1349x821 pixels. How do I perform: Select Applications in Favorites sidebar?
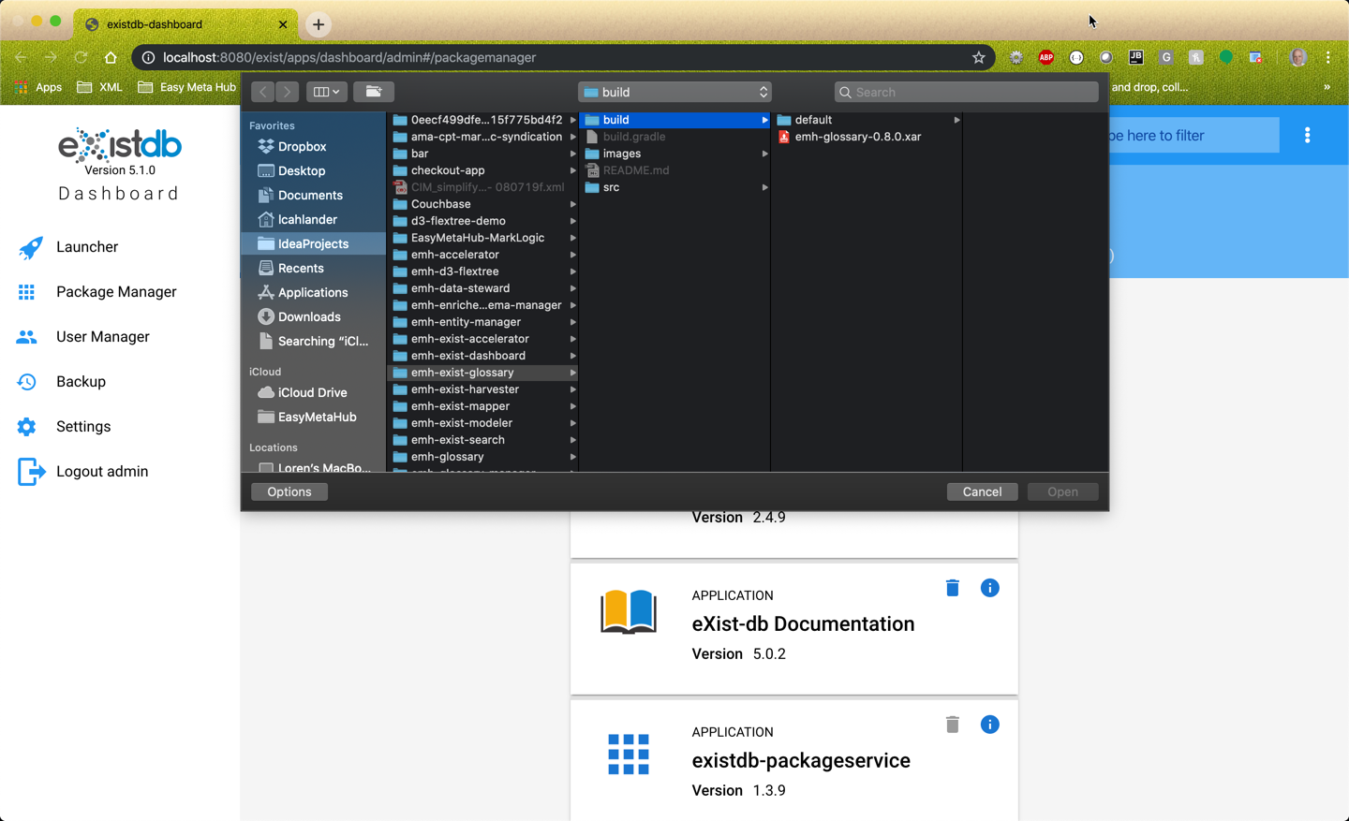coord(313,293)
